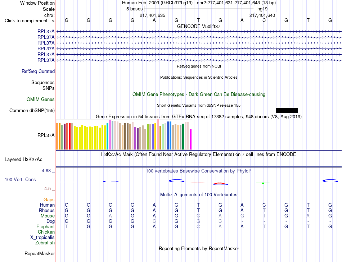342x262 pixels.
Task: Click the '5 bases' scale text
Action: pos(134,9)
